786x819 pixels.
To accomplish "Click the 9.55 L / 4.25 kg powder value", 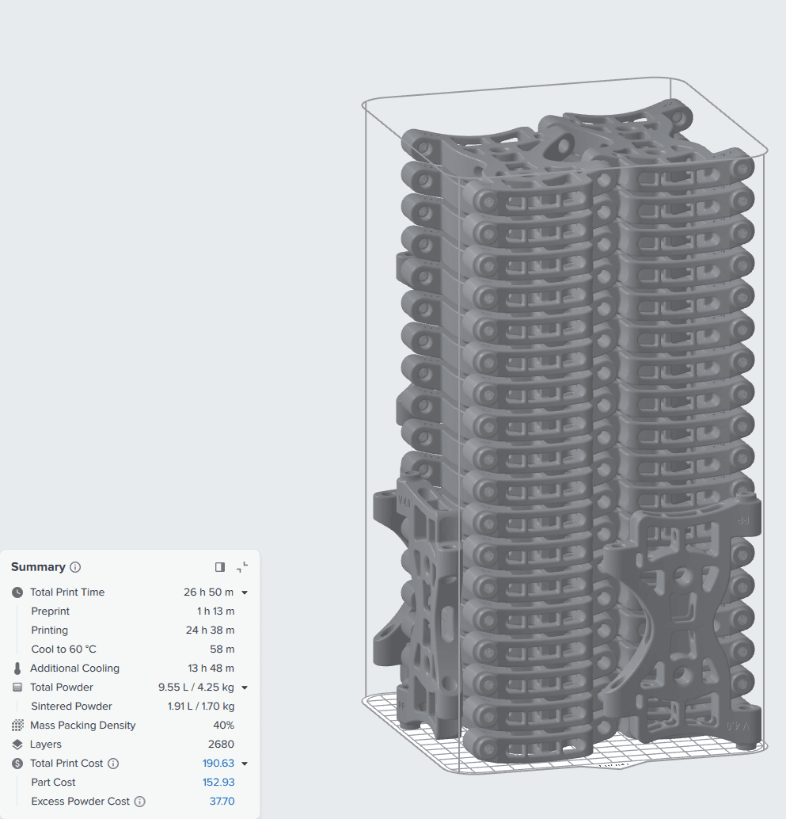I will [x=196, y=687].
